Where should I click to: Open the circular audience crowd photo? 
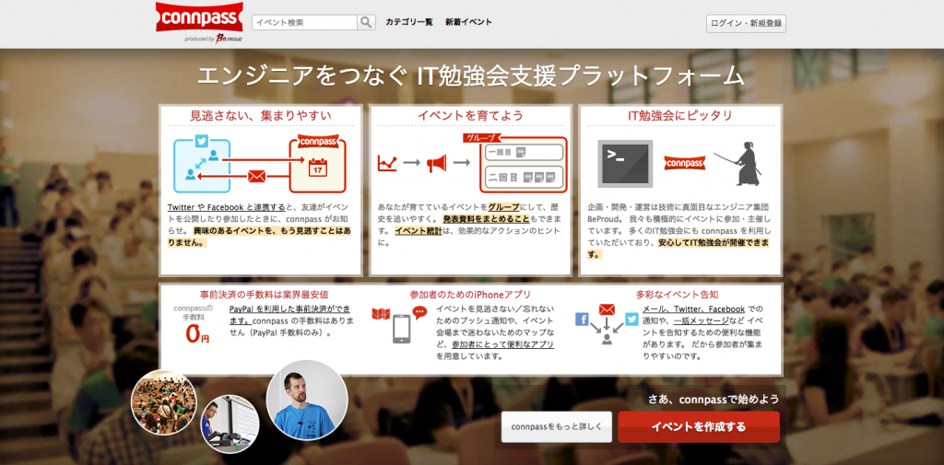(x=163, y=401)
